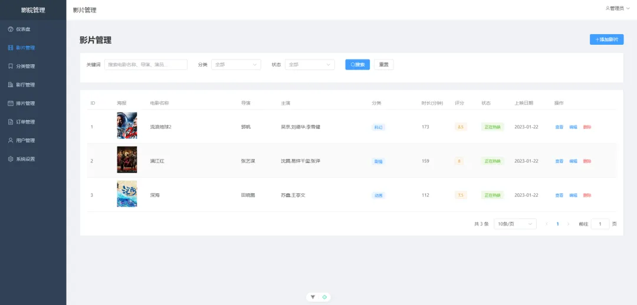Click the 评分 column header
637x305 pixels.
(x=459, y=103)
